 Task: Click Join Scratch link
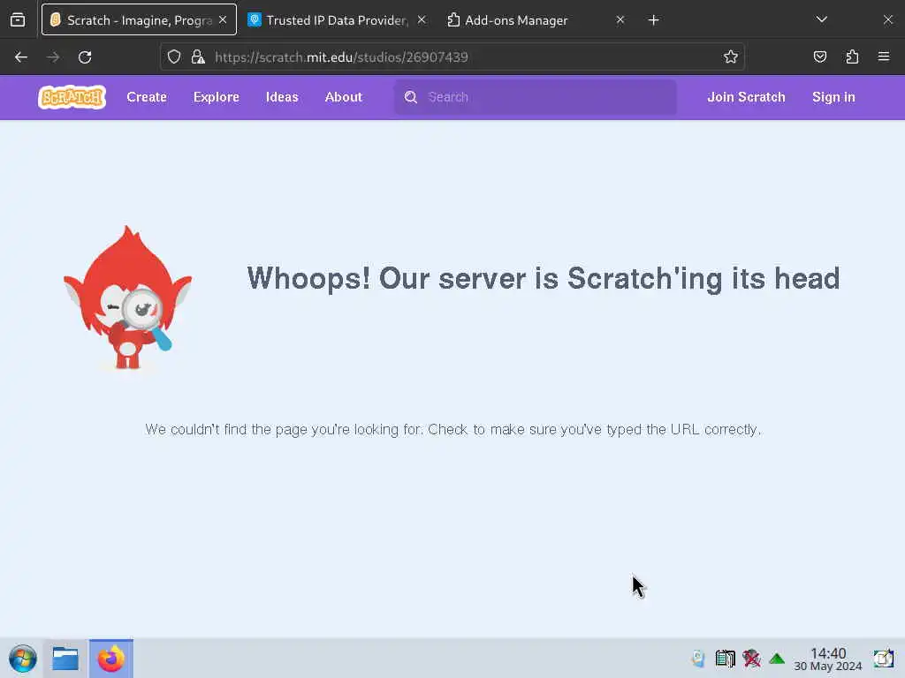(x=746, y=97)
